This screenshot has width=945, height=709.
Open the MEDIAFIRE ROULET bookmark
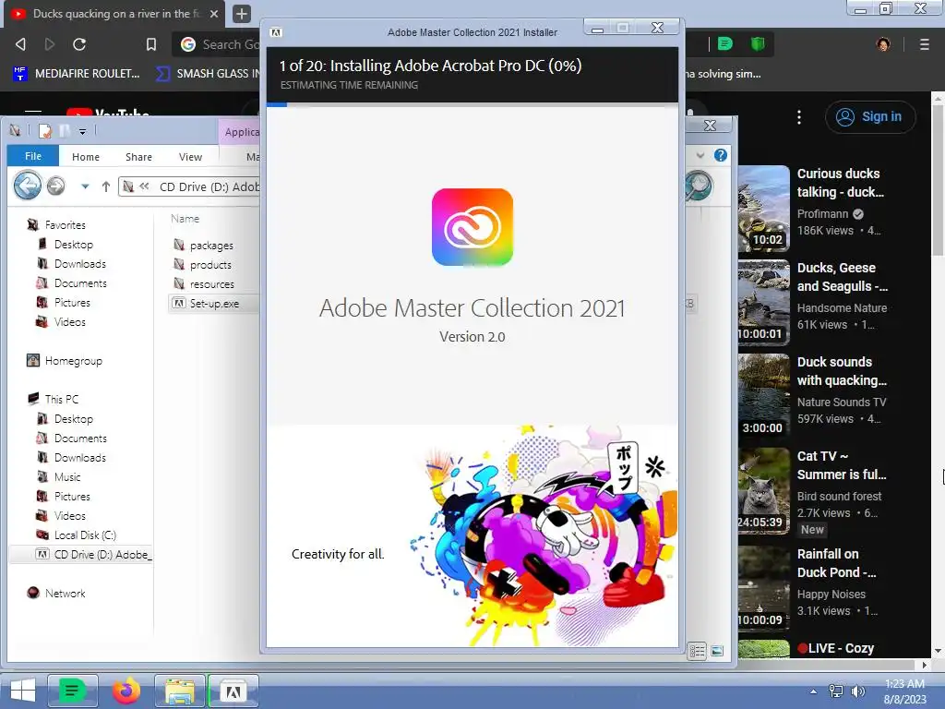tap(77, 74)
